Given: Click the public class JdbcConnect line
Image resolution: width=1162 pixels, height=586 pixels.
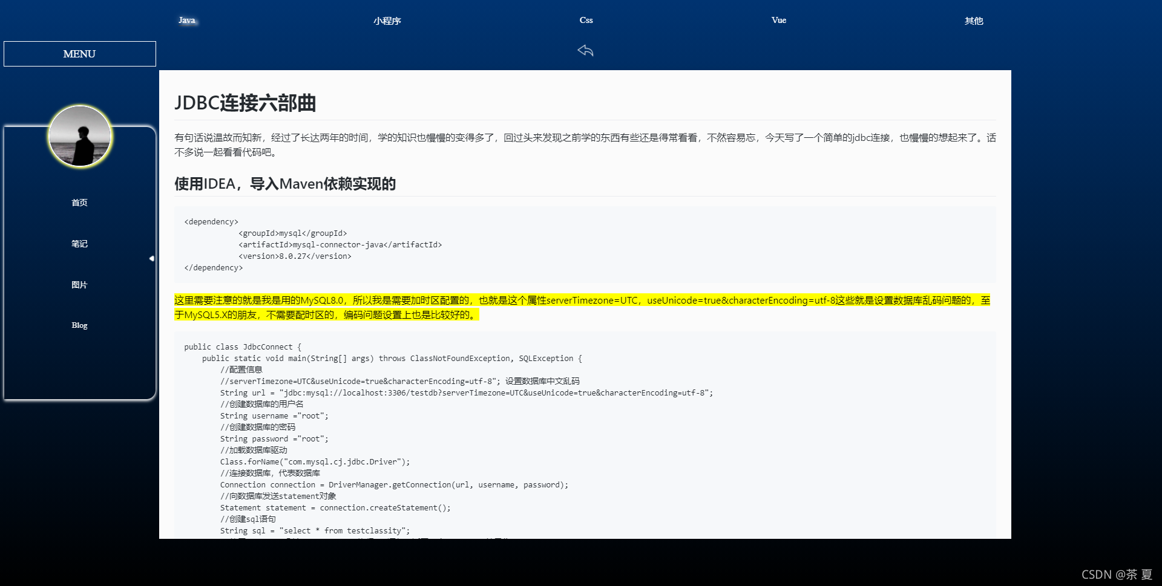Looking at the screenshot, I should pyautogui.click(x=243, y=347).
